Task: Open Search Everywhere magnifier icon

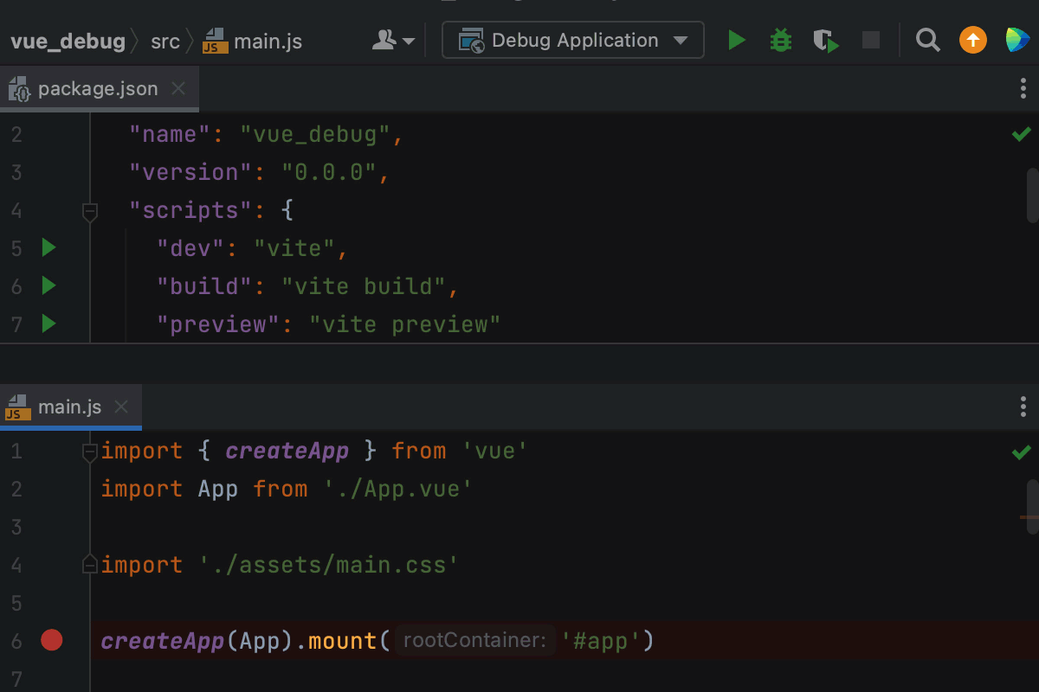Action: (x=927, y=40)
